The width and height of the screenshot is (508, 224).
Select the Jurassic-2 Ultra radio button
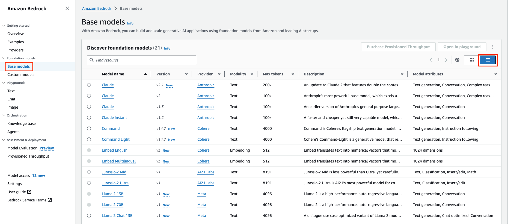89,183
